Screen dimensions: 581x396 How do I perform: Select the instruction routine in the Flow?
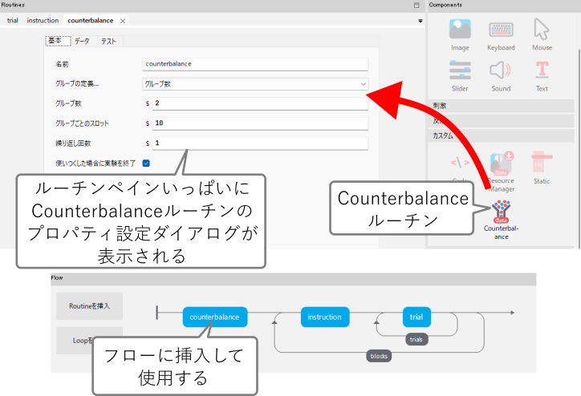[x=324, y=317]
